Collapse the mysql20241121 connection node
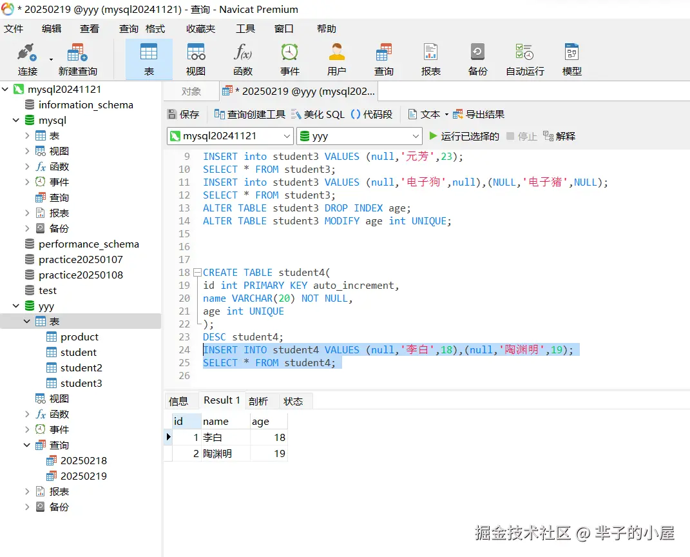Viewport: 690px width, 557px height. 5,90
